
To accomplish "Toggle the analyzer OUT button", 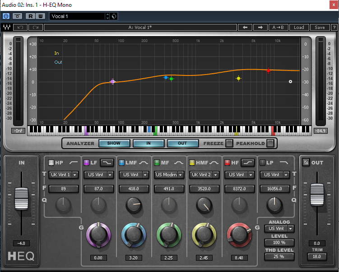I will pos(183,143).
